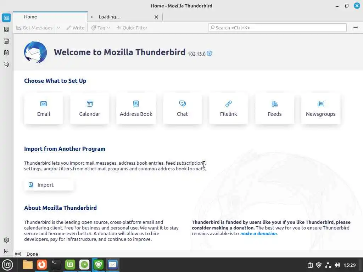Open network connections tray icon
This screenshot has width=363, height=272.
328,265
